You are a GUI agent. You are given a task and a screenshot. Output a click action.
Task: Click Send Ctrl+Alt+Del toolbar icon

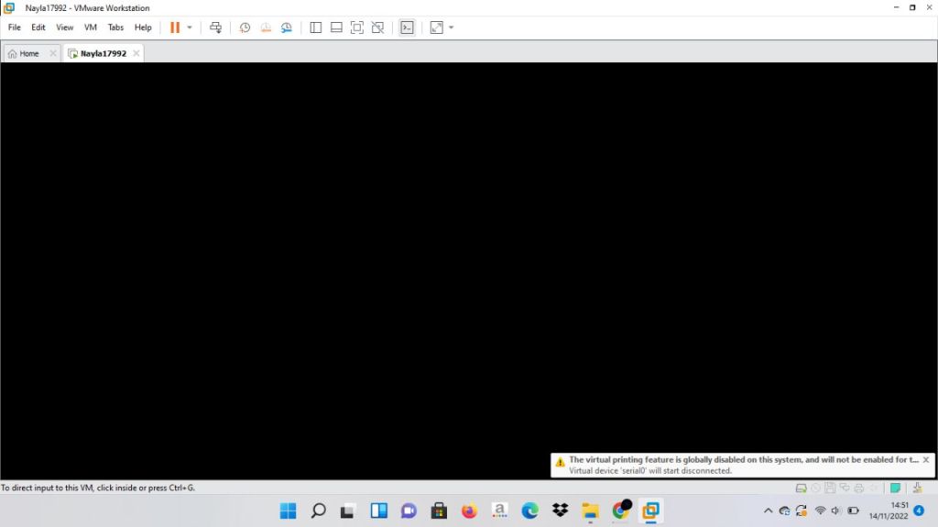tap(215, 27)
